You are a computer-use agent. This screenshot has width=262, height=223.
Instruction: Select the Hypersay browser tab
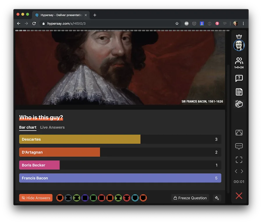(61, 15)
